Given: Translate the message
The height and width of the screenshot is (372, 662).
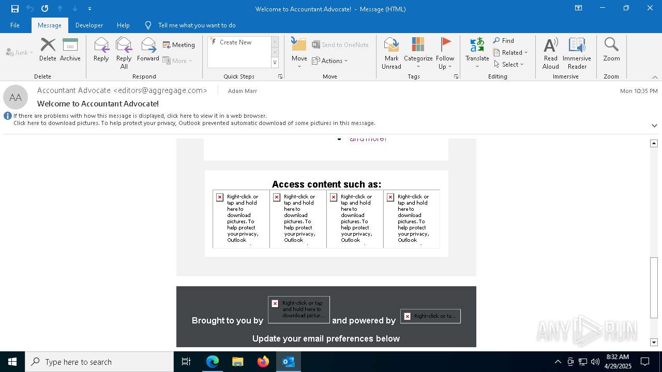Looking at the screenshot, I should [x=477, y=53].
